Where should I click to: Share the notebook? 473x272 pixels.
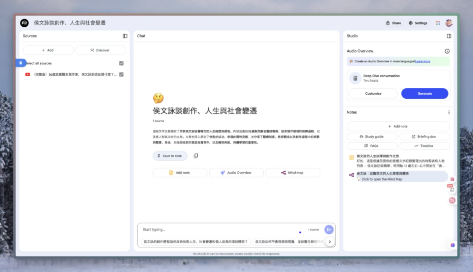[394, 23]
